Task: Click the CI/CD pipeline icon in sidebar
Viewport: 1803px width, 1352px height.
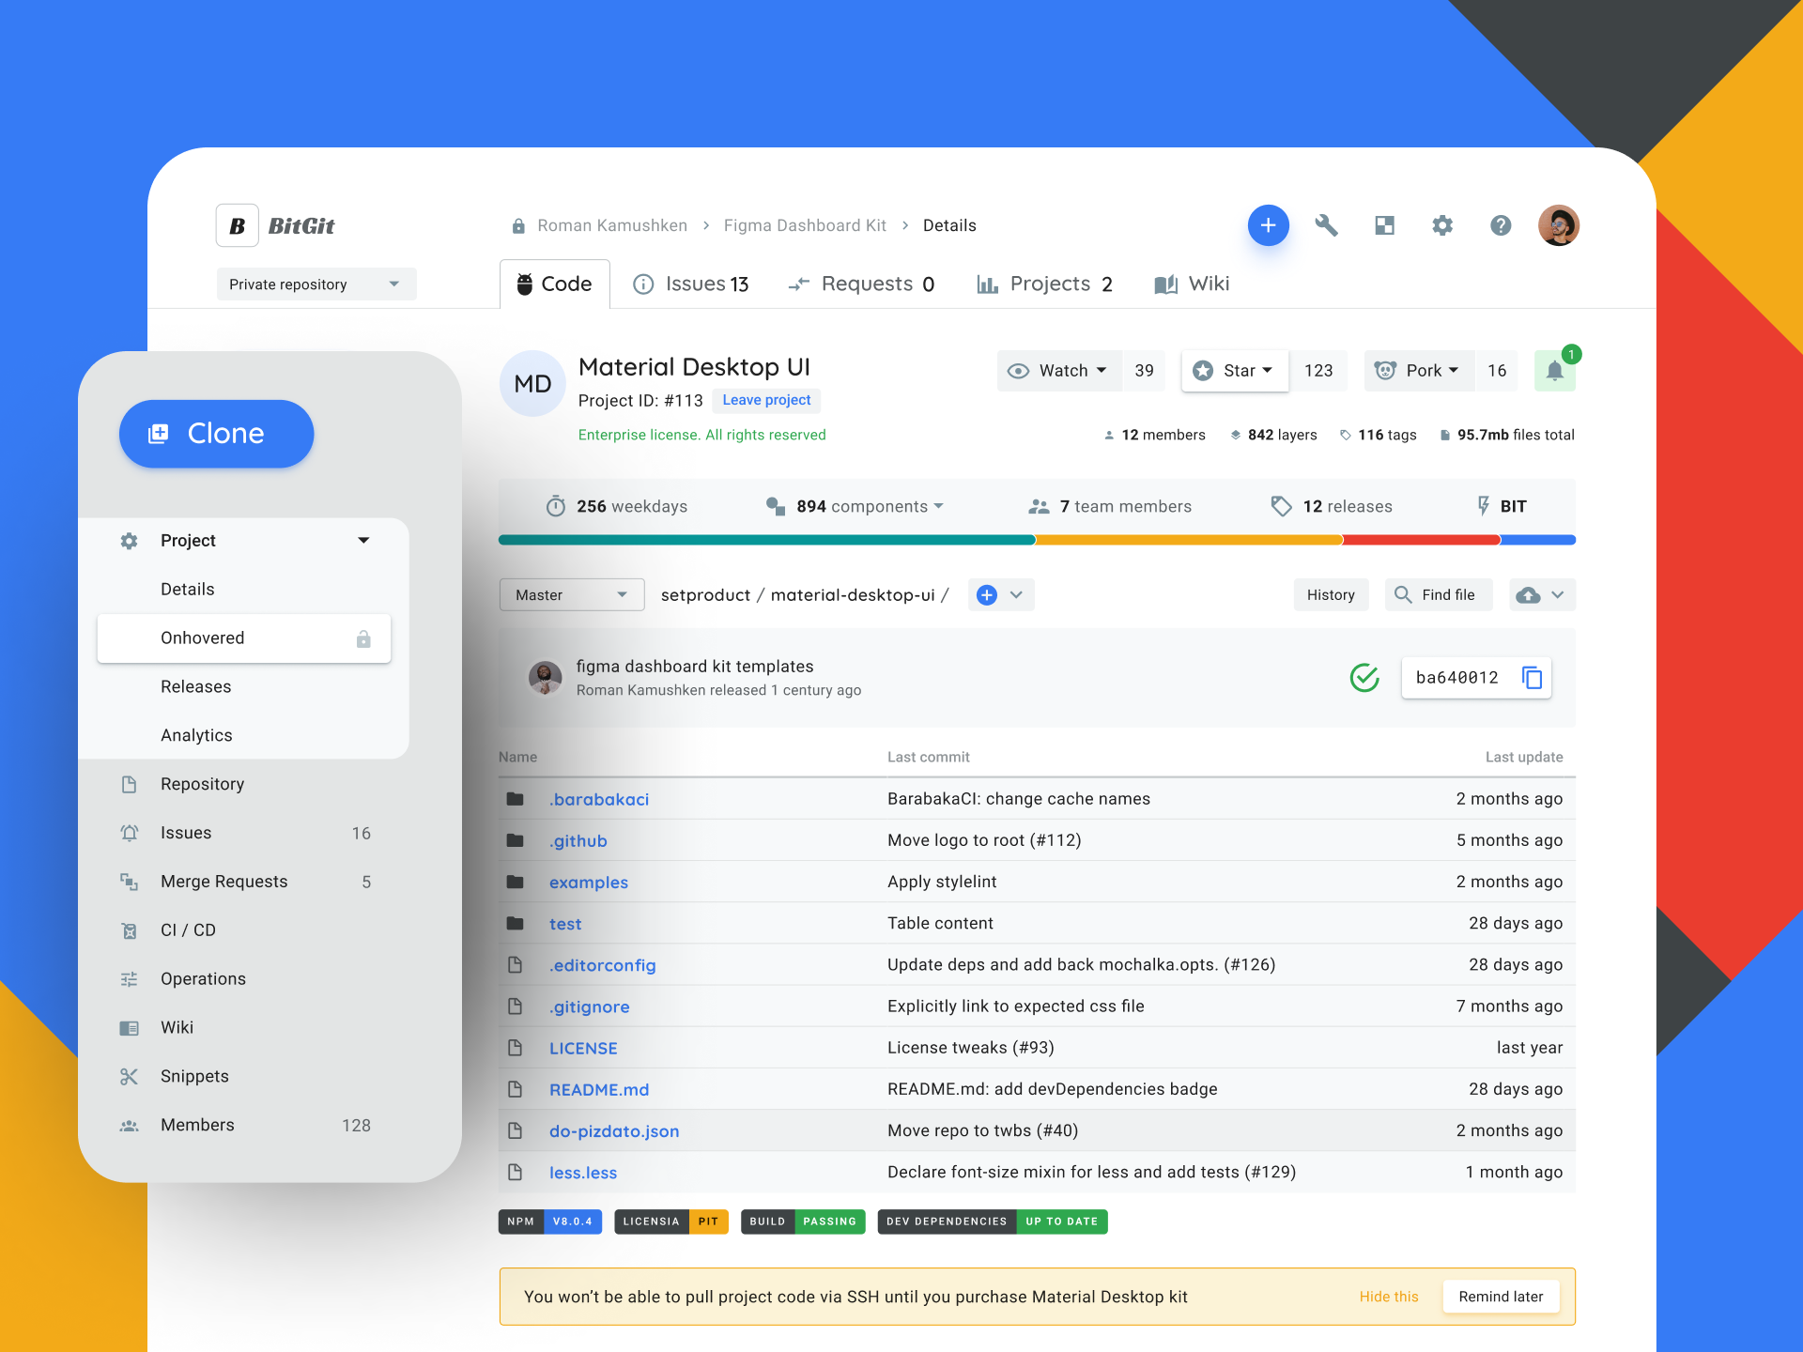Action: pos(128,930)
